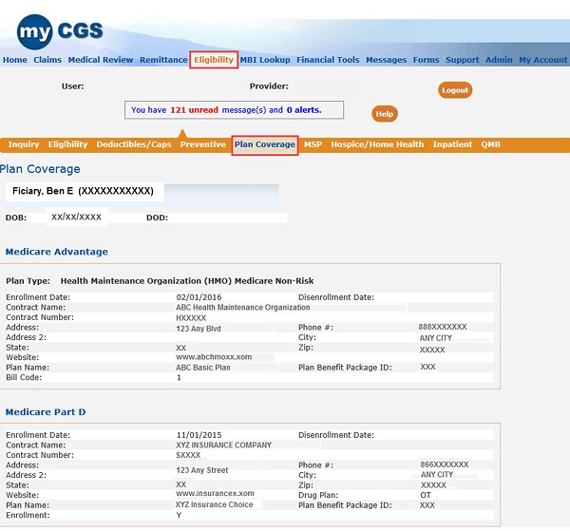Open Financial Tools from the navigation bar

coord(328,60)
